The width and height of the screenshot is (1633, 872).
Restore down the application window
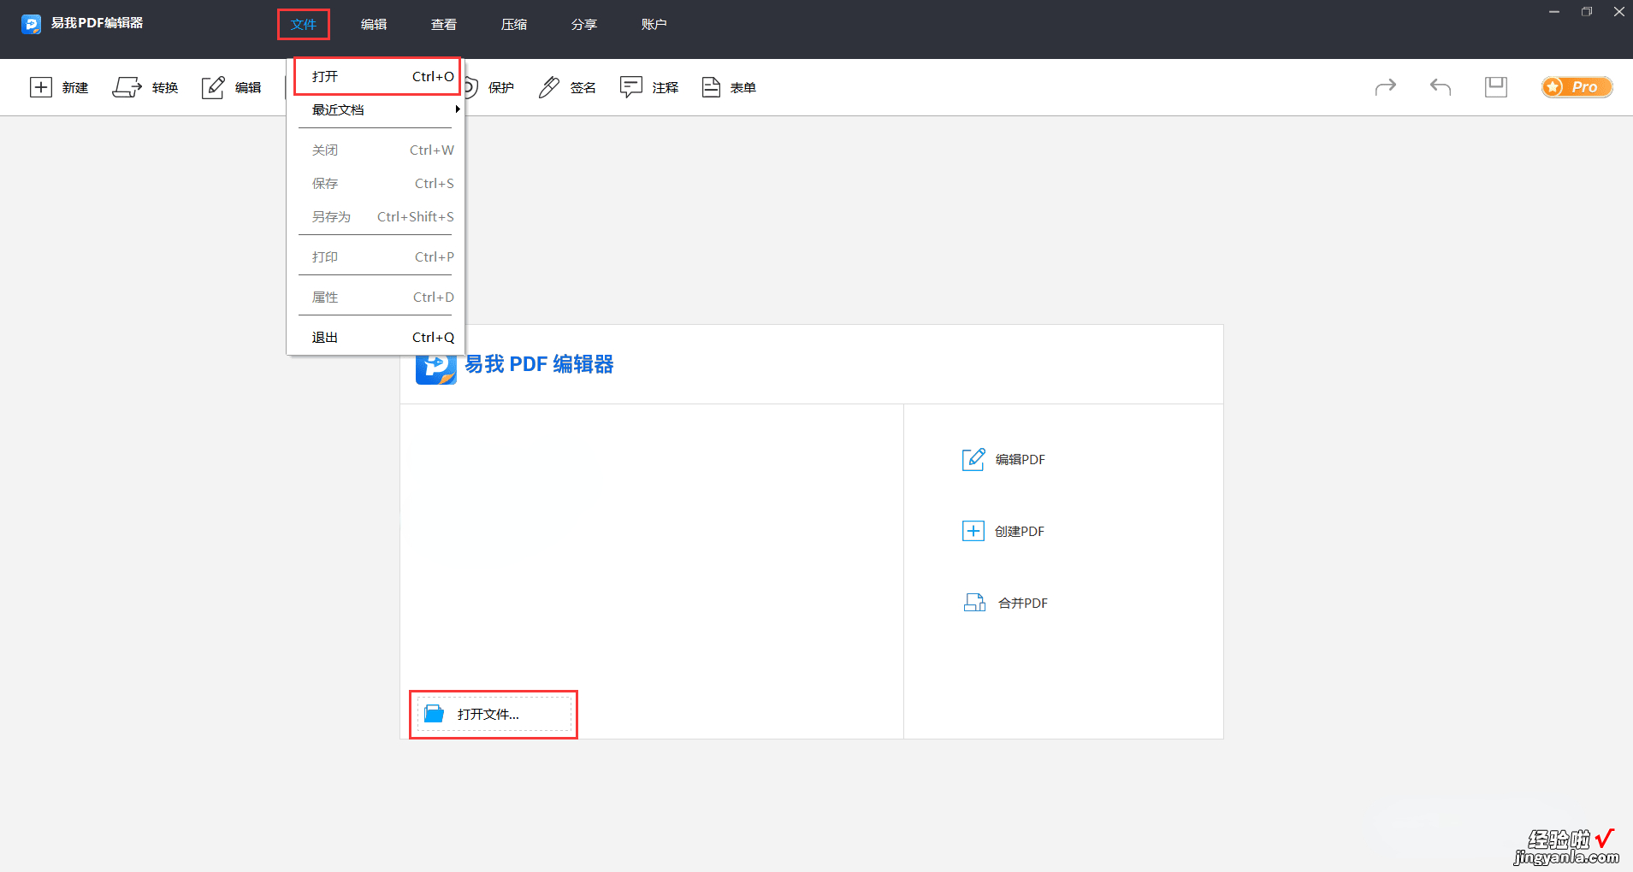pyautogui.click(x=1587, y=12)
